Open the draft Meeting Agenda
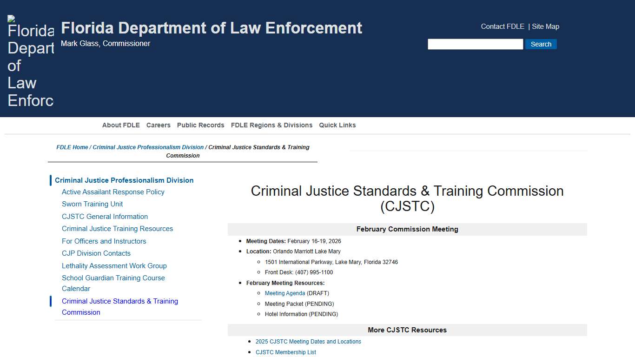This screenshot has height=357, width=635. [284, 293]
